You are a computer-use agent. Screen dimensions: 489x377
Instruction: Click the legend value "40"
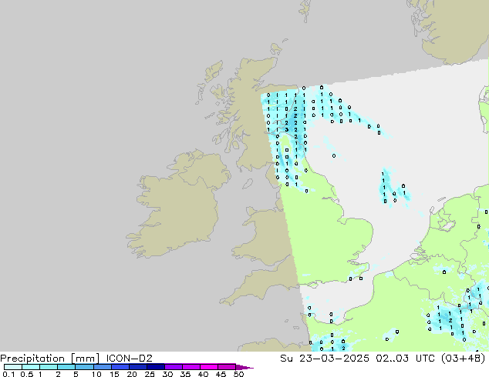[x=203, y=374]
